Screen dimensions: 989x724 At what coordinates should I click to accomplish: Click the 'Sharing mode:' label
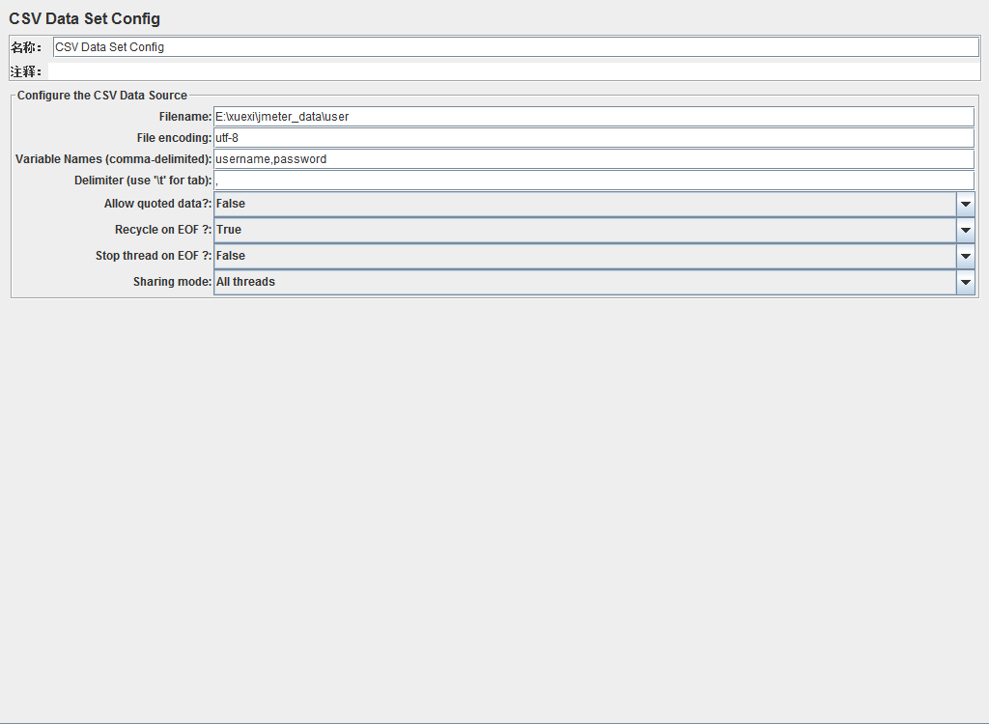tap(172, 282)
